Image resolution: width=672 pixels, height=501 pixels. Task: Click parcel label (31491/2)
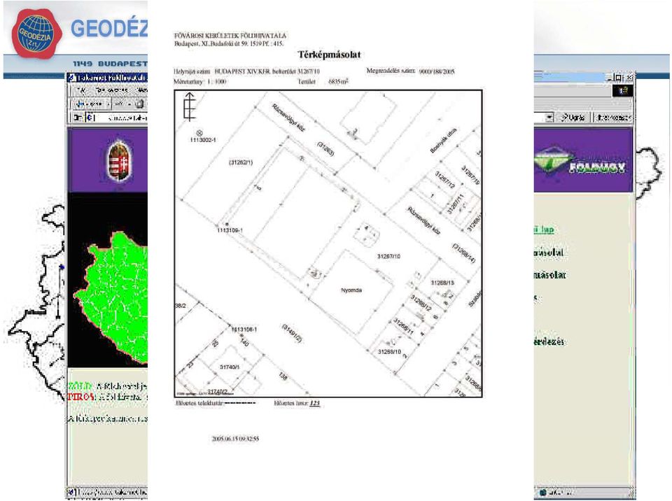[292, 333]
